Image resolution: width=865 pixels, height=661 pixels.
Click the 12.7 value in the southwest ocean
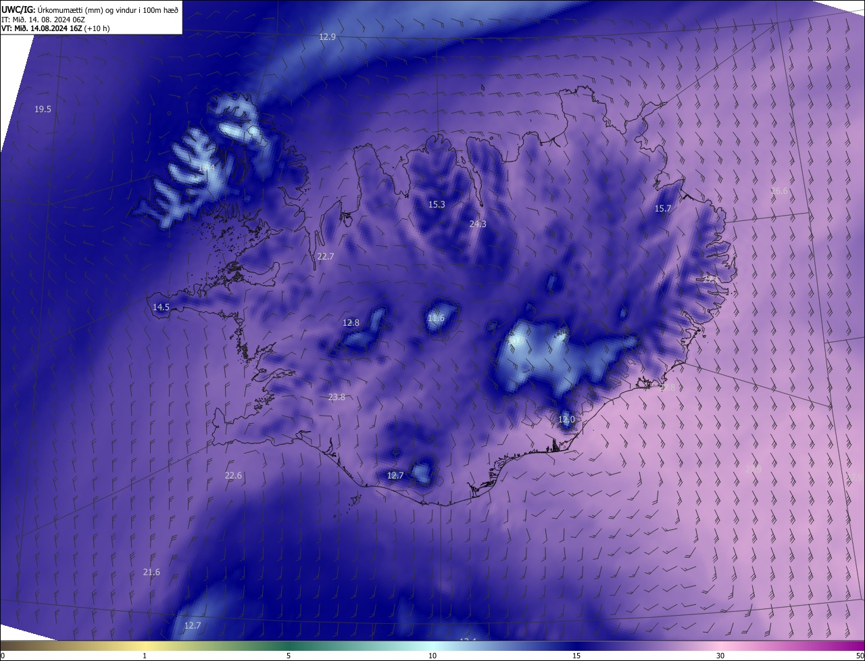pyautogui.click(x=193, y=625)
